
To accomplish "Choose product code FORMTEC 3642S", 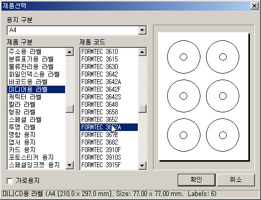I will (x=109, y=97).
